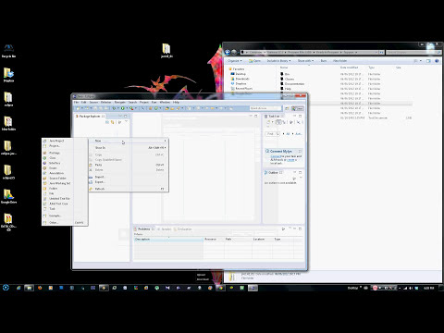Select the Java perspective button

(x=298, y=108)
